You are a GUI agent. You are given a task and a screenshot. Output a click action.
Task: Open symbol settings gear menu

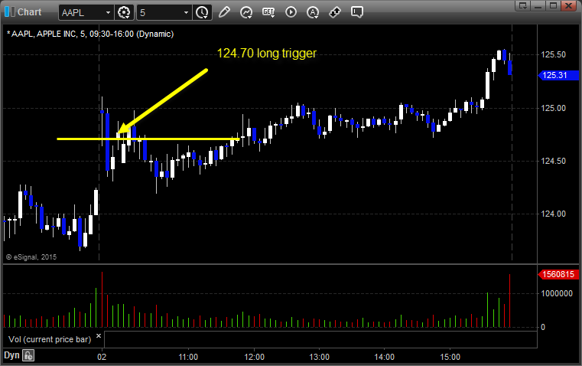124,12
